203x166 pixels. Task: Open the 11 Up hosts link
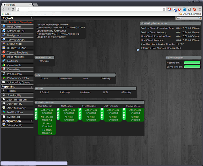coord(85,78)
